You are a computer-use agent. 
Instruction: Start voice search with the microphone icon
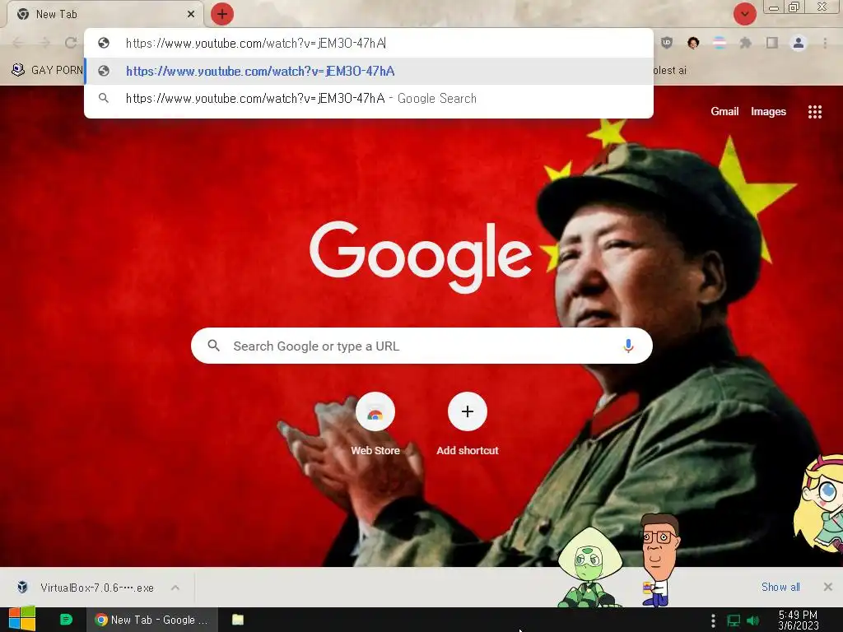coord(628,346)
